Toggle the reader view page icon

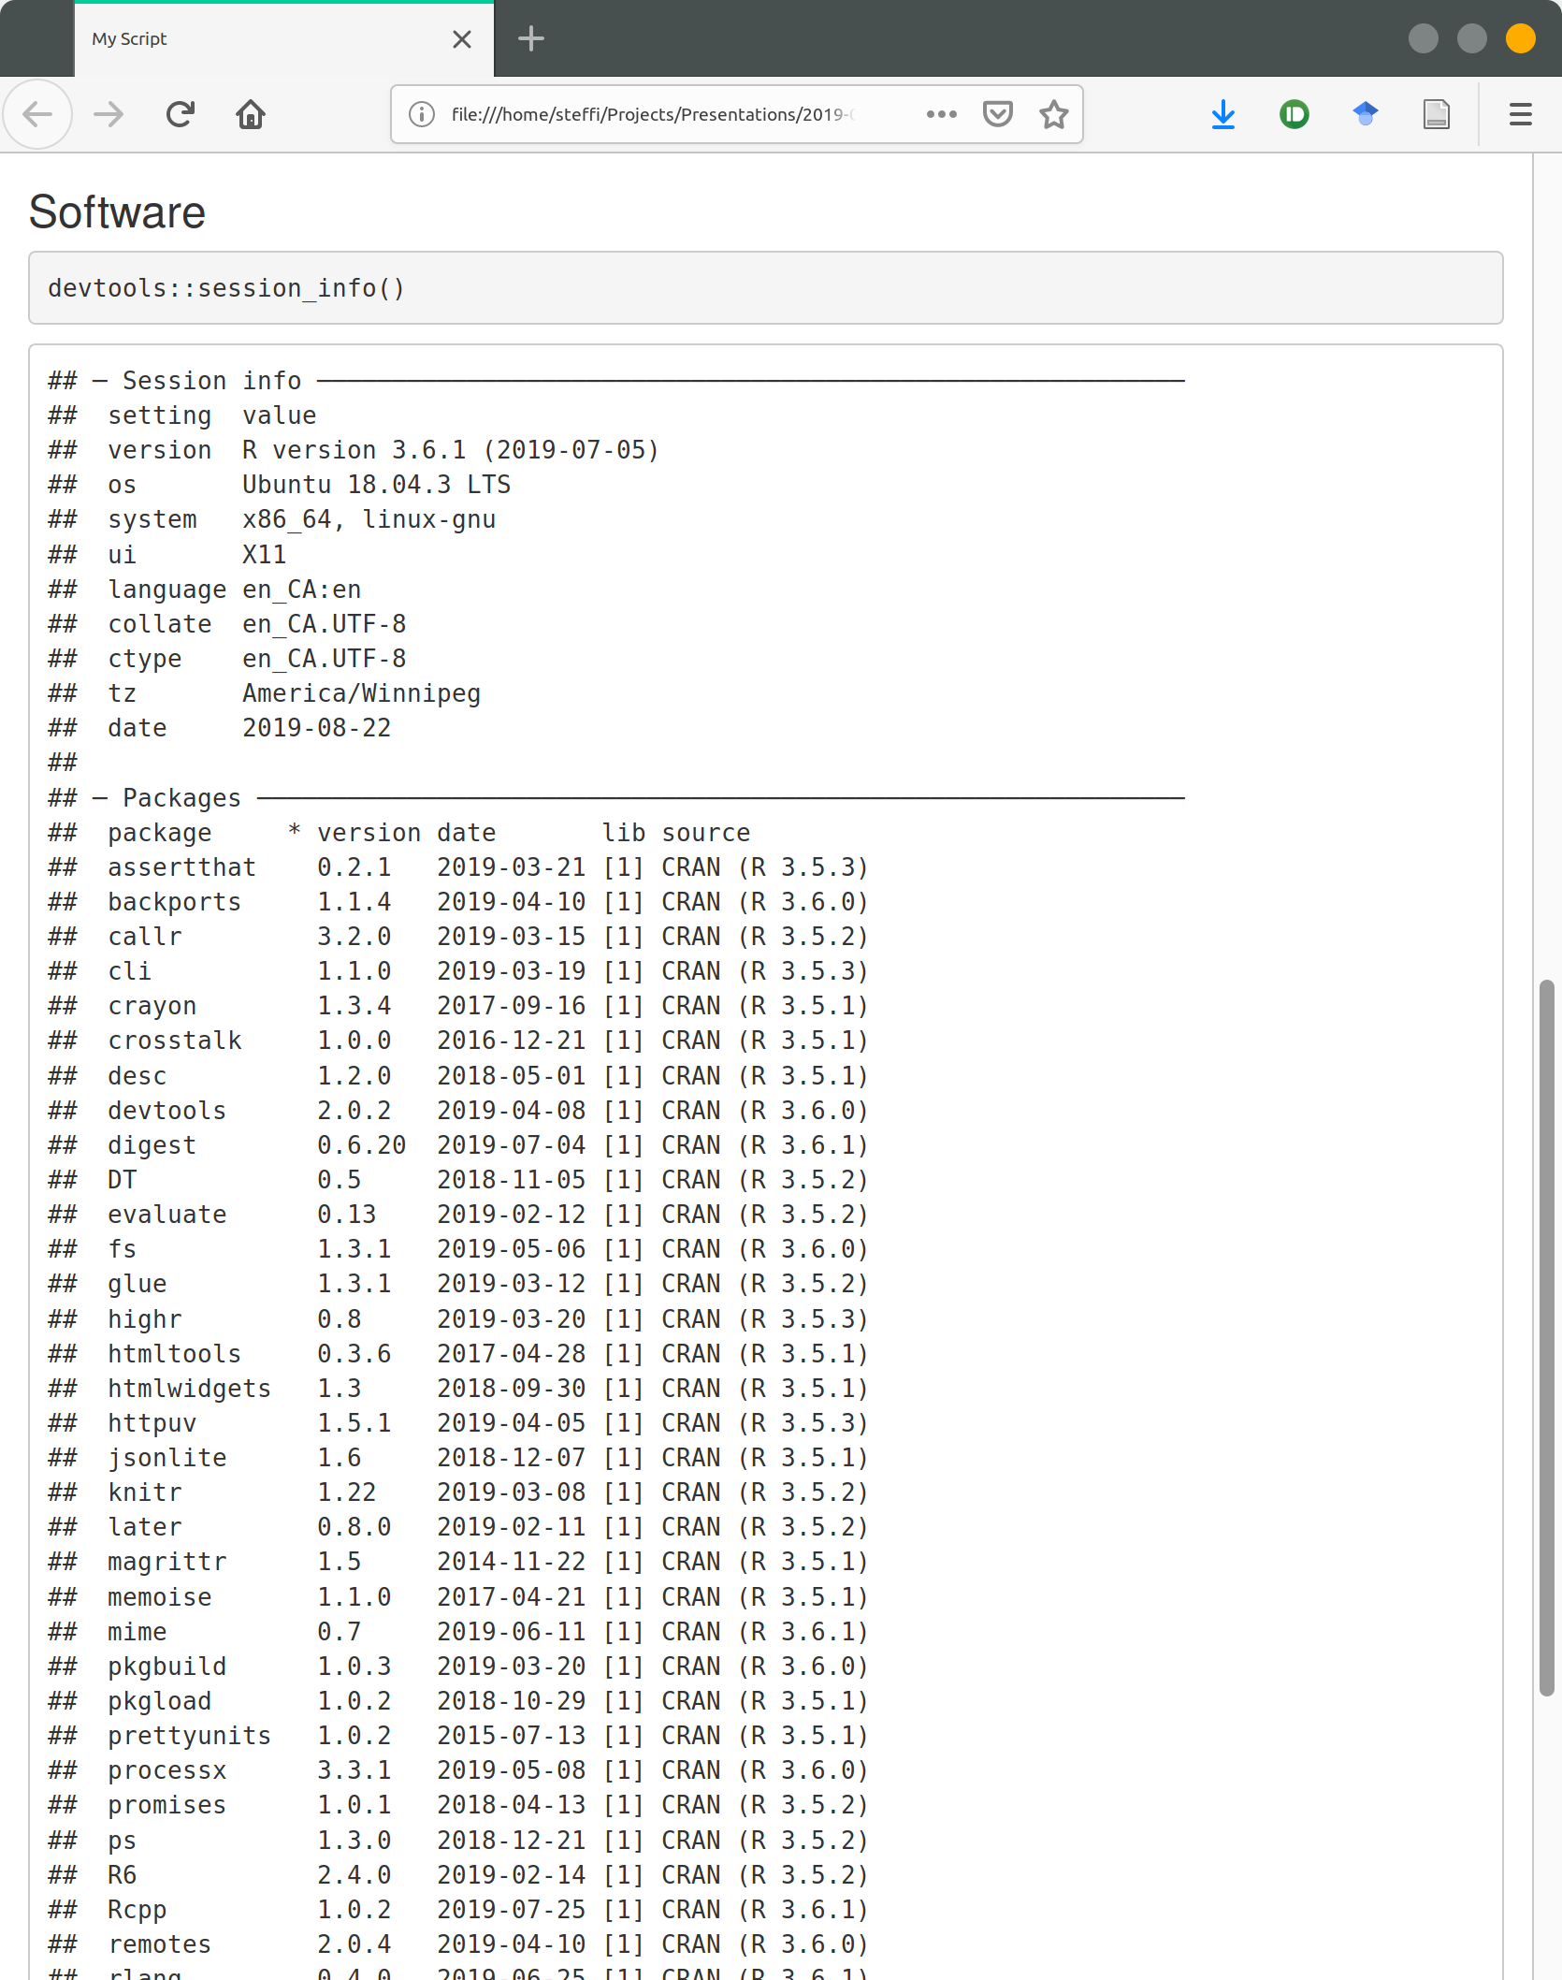point(1436,114)
